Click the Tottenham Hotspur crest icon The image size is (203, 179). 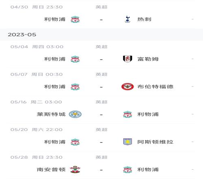[127, 19]
